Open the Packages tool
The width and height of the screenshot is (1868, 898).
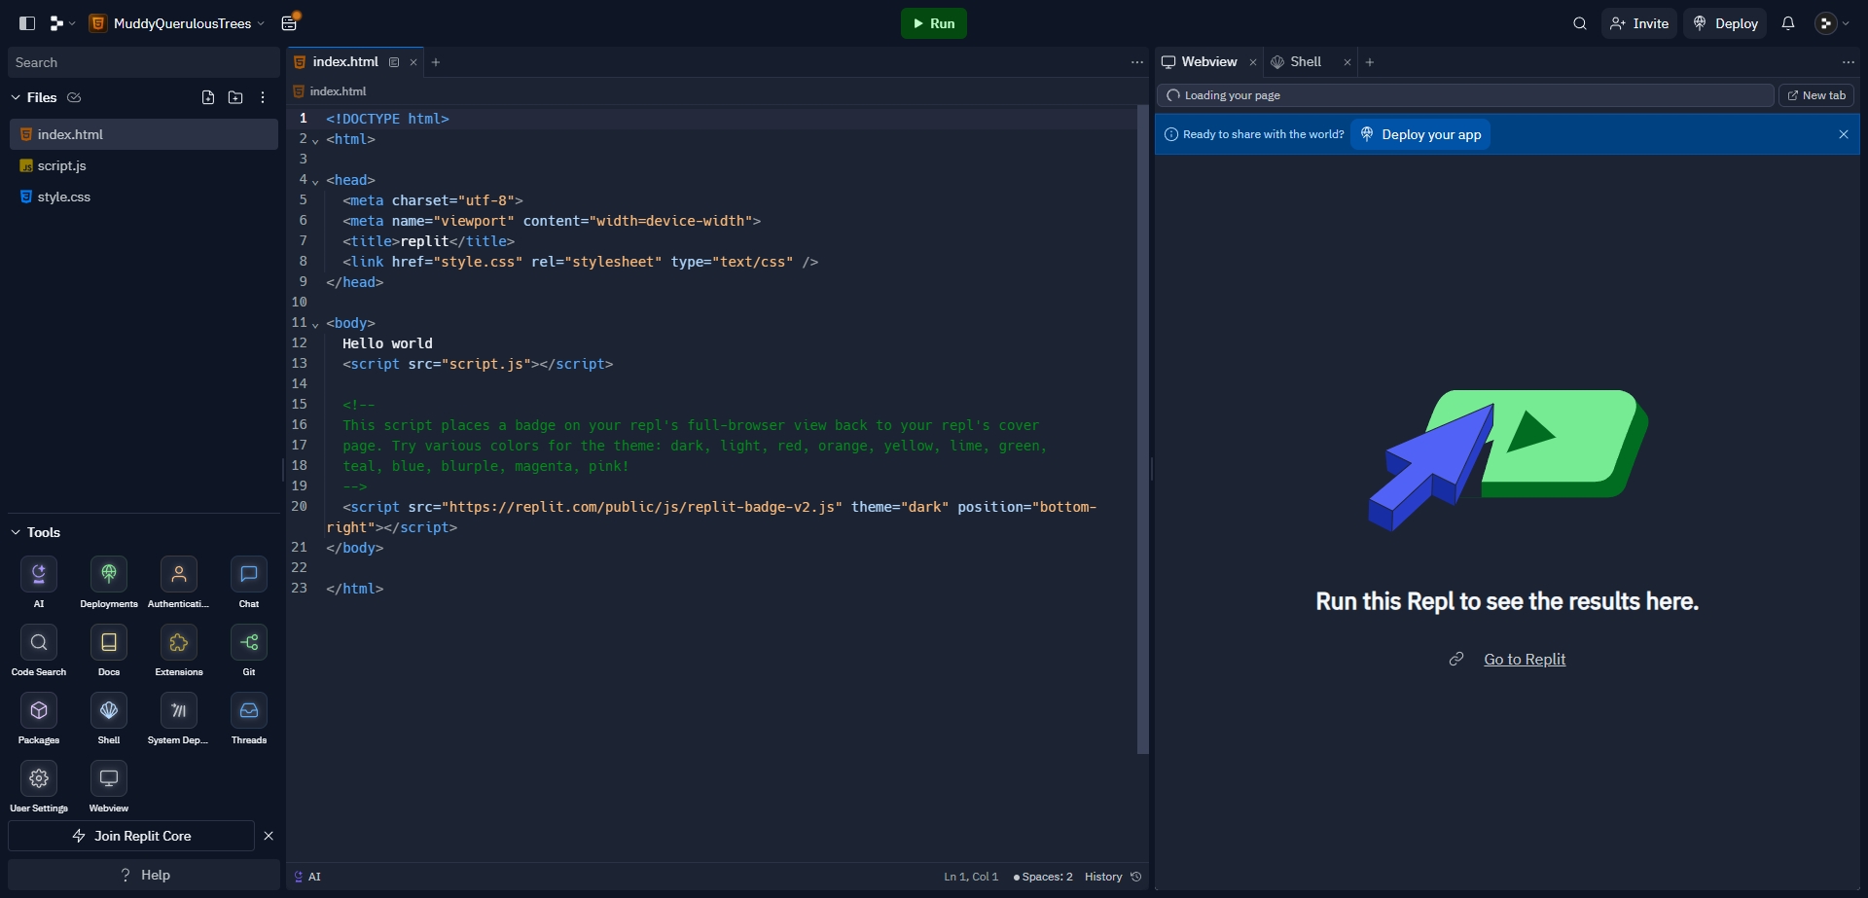point(39,710)
